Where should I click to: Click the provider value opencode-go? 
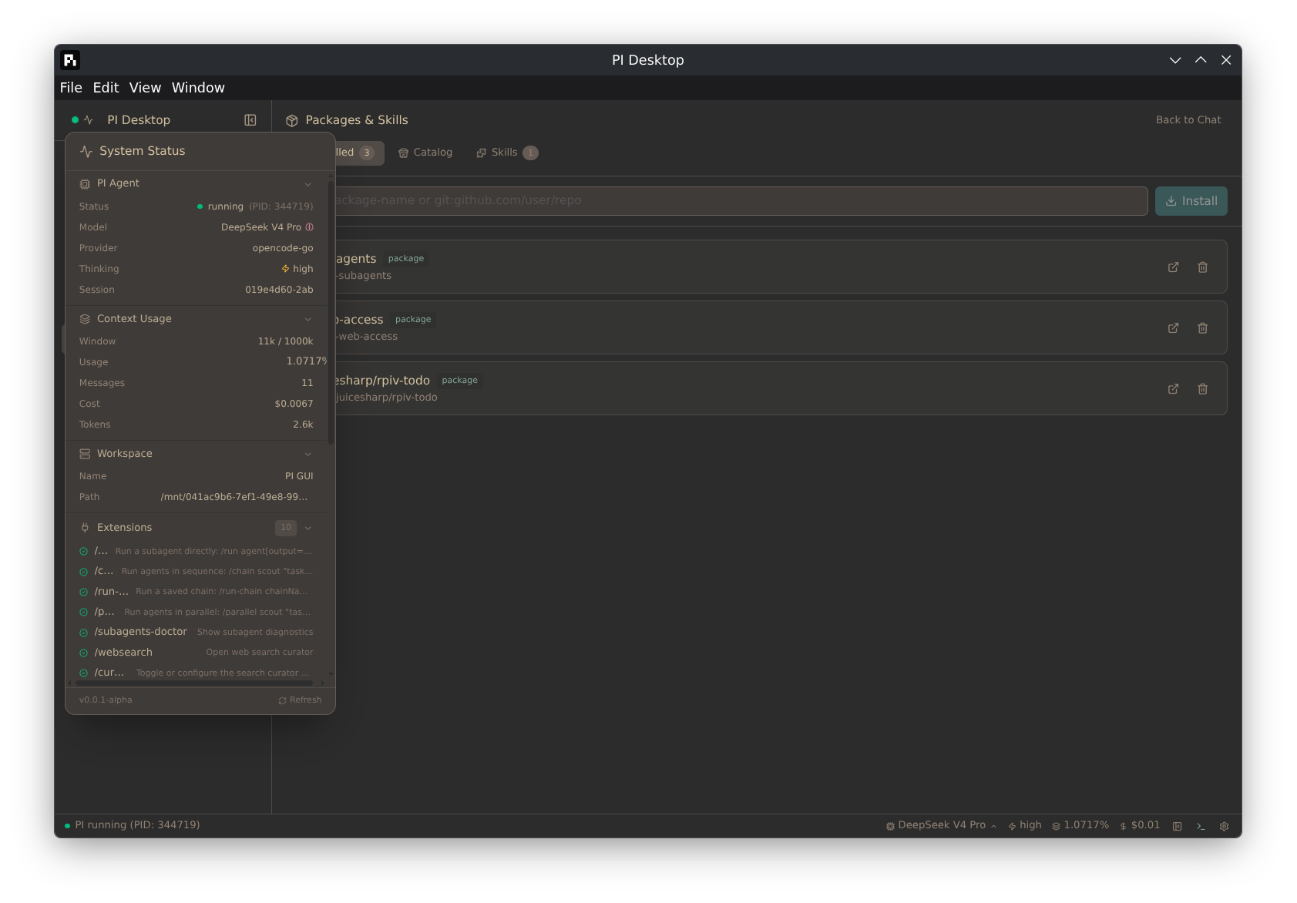[283, 248]
